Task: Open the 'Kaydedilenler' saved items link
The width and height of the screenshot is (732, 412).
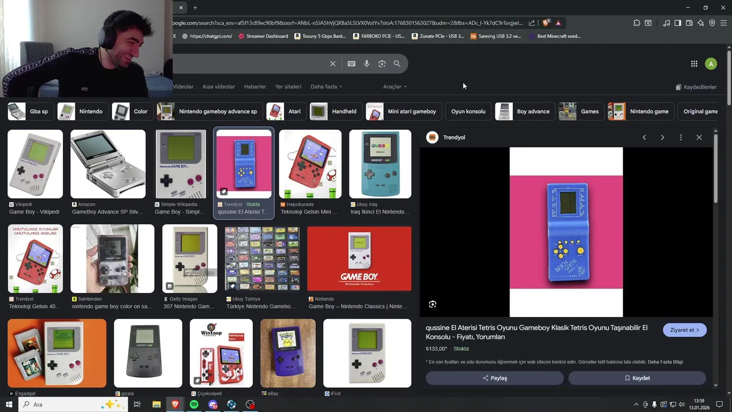Action: click(696, 87)
